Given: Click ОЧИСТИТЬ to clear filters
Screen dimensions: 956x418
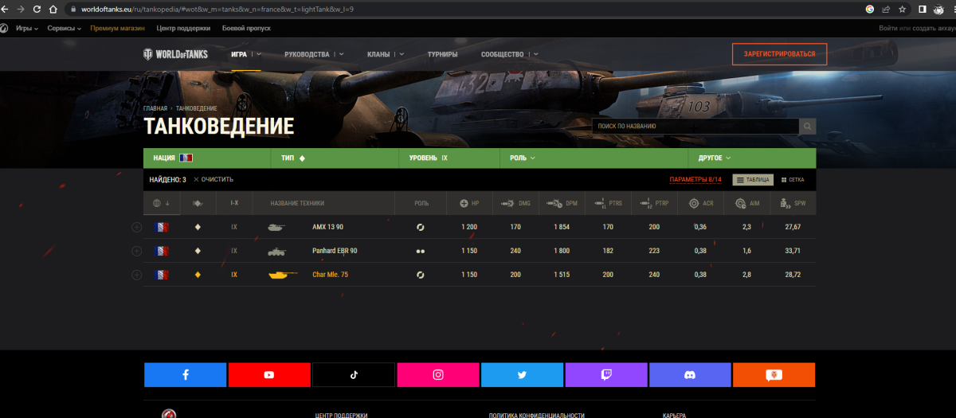Looking at the screenshot, I should [x=214, y=180].
